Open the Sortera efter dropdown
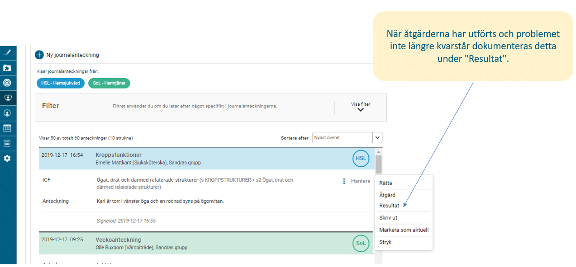 click(377, 138)
